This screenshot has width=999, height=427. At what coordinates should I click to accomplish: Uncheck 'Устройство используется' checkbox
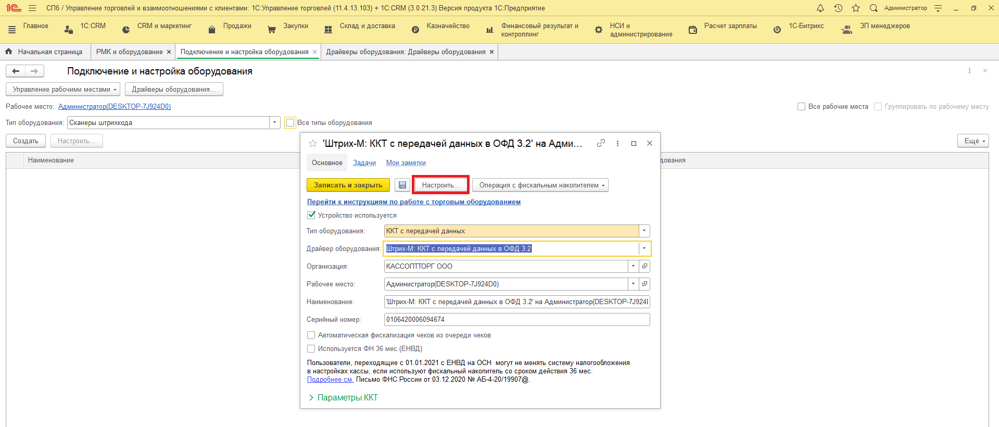[311, 215]
